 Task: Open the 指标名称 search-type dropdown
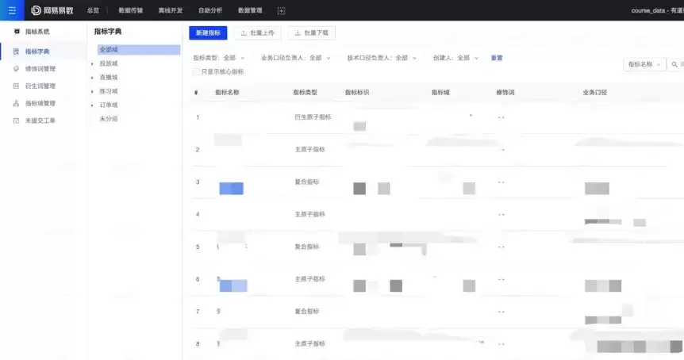644,64
